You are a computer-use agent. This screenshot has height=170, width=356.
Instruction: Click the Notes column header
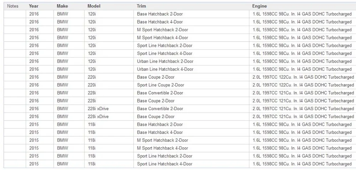[13, 6]
